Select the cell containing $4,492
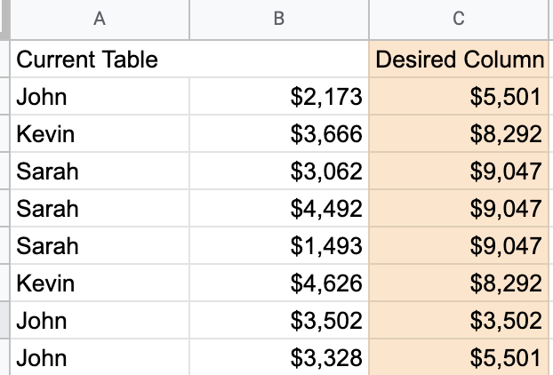Viewport: 553px width, 375px height. coord(279,208)
